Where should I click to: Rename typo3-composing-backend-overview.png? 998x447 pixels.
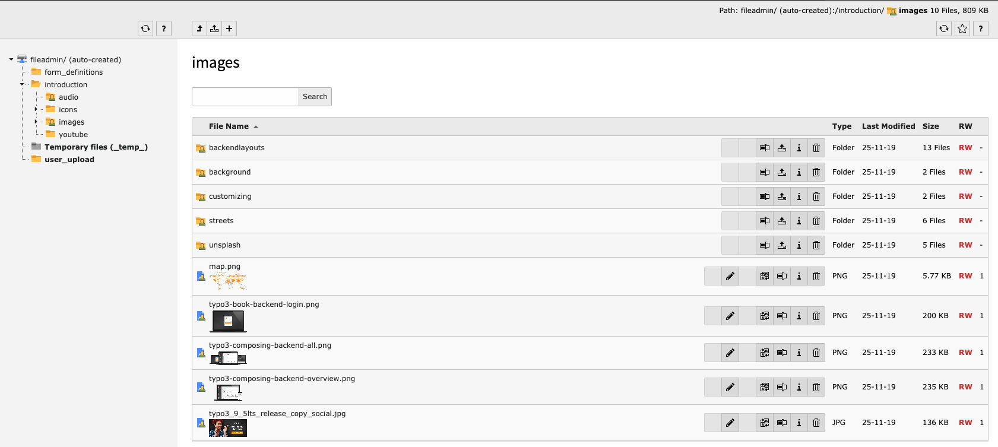(x=782, y=387)
